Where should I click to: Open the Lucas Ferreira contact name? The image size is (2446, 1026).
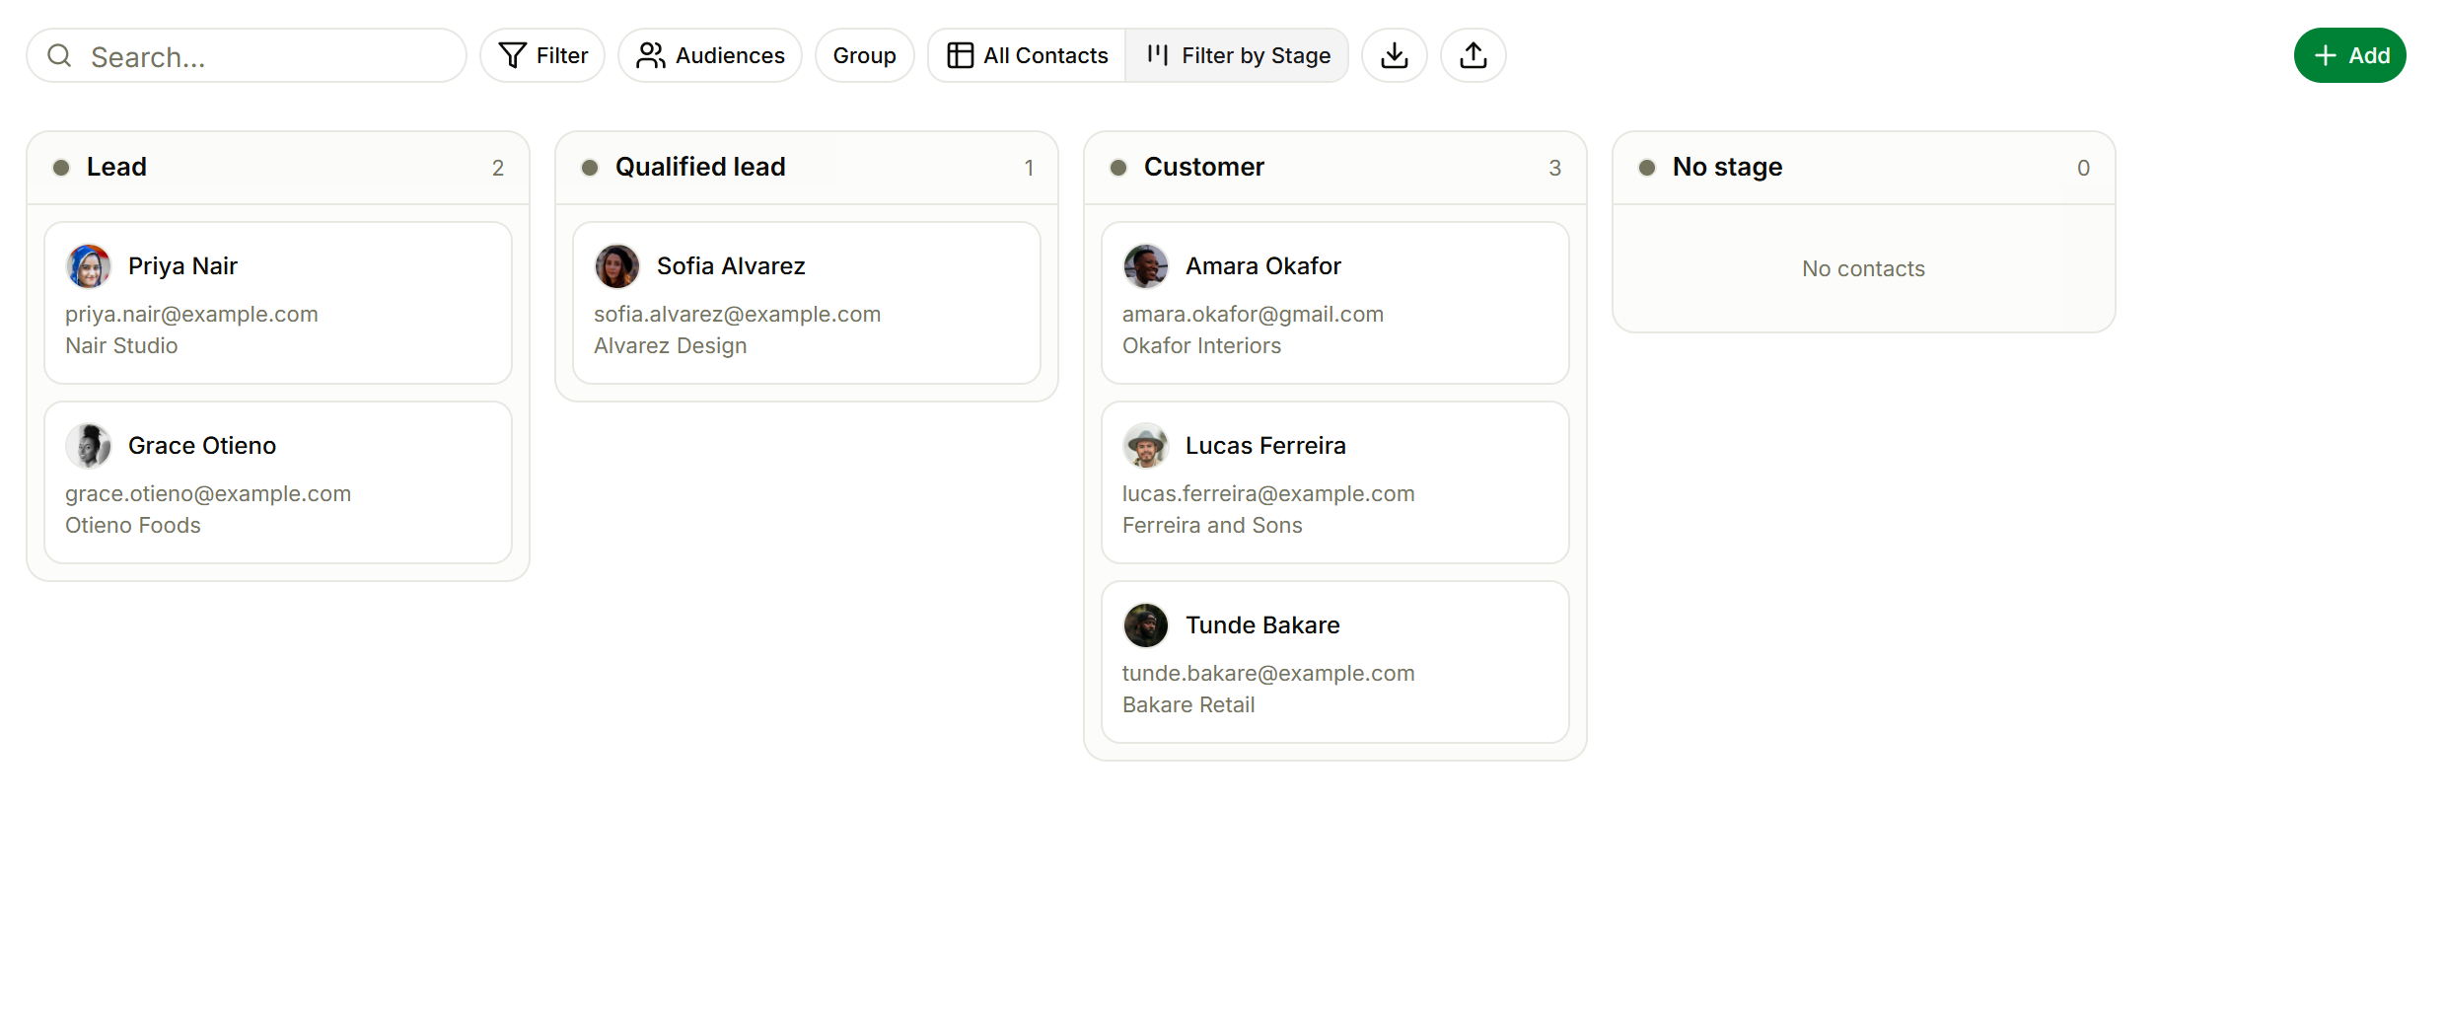coord(1265,446)
